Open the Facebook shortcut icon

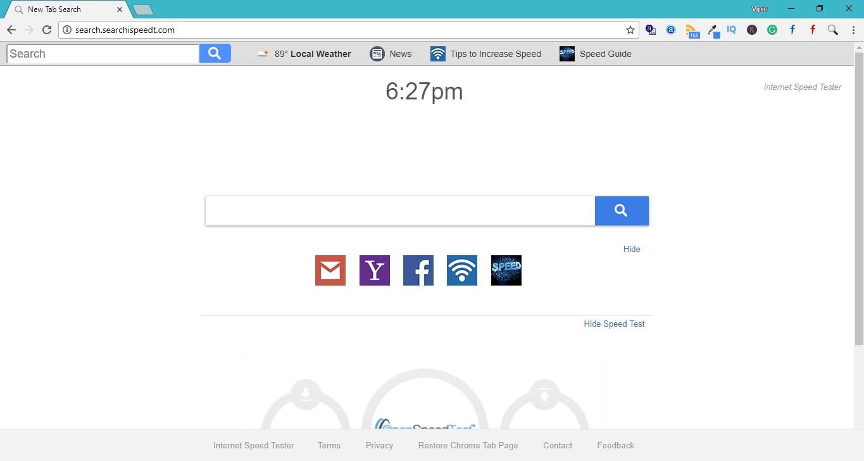coord(418,270)
